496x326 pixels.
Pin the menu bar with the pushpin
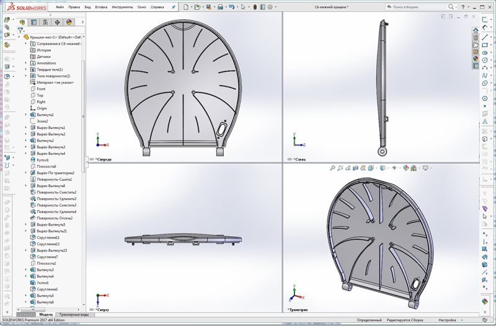coord(174,7)
